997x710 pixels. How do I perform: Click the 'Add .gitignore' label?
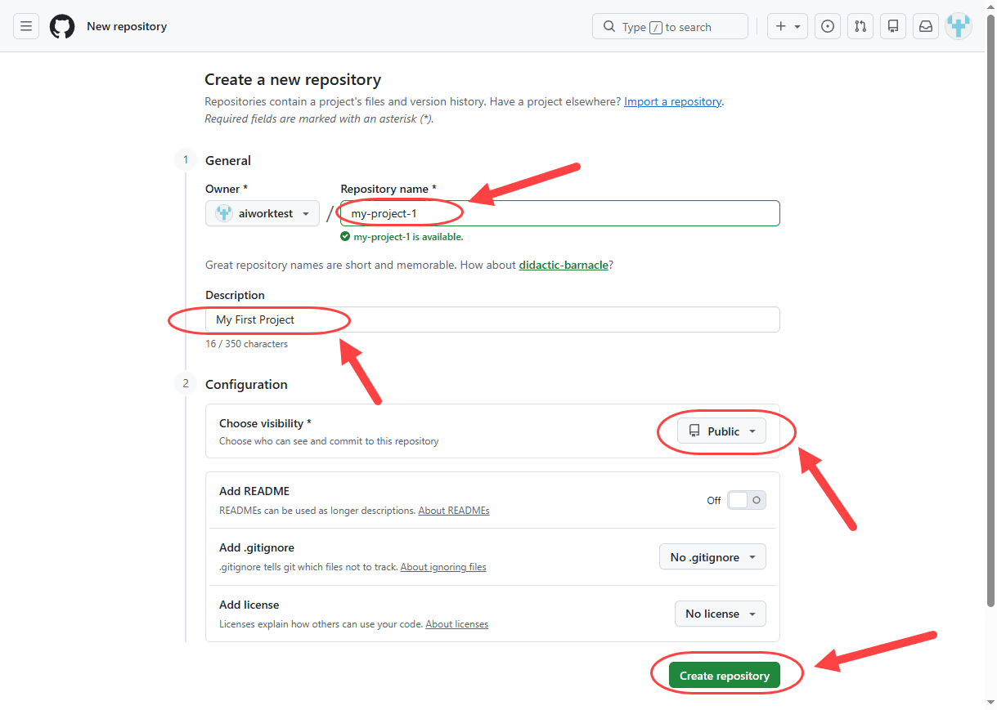tap(257, 547)
